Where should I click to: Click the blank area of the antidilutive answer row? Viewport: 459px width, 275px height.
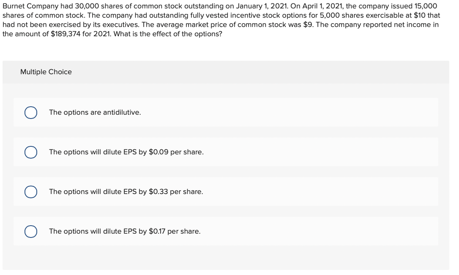293,113
